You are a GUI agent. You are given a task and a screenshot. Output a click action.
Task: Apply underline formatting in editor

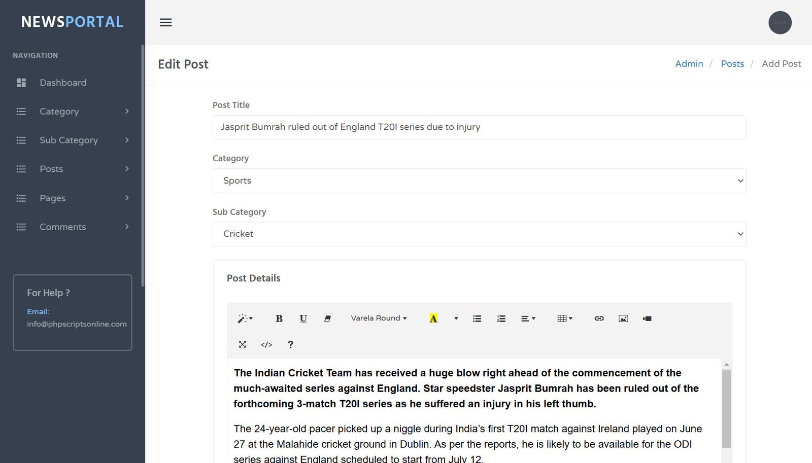(303, 318)
